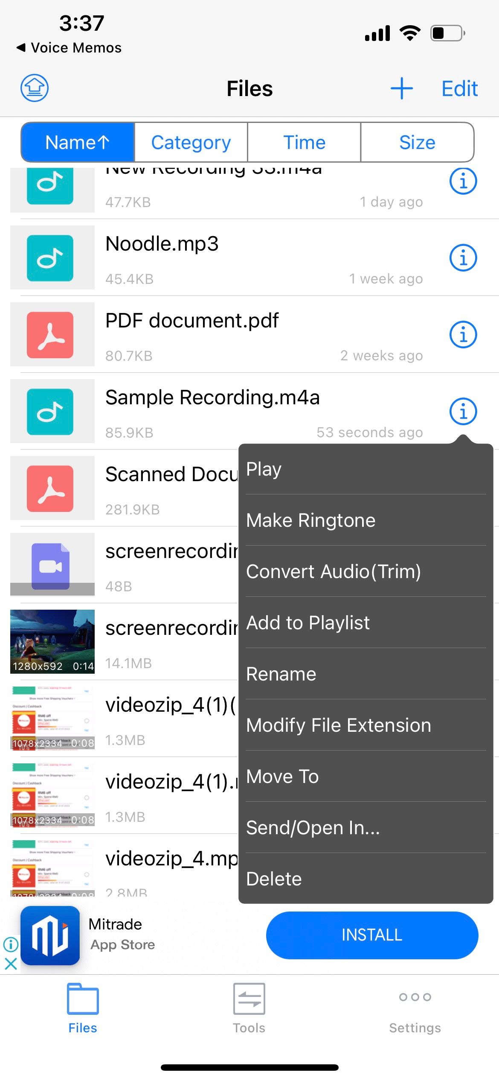Choose Convert Audio(Trim) option
Image resolution: width=499 pixels, height=1081 pixels.
(366, 571)
